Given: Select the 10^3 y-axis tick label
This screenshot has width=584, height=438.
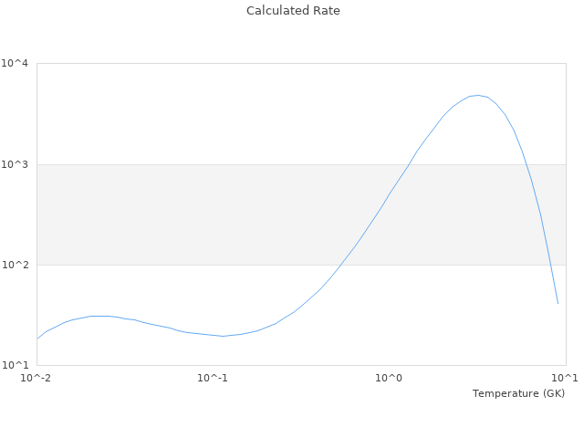Looking at the screenshot, I should tap(15, 164).
